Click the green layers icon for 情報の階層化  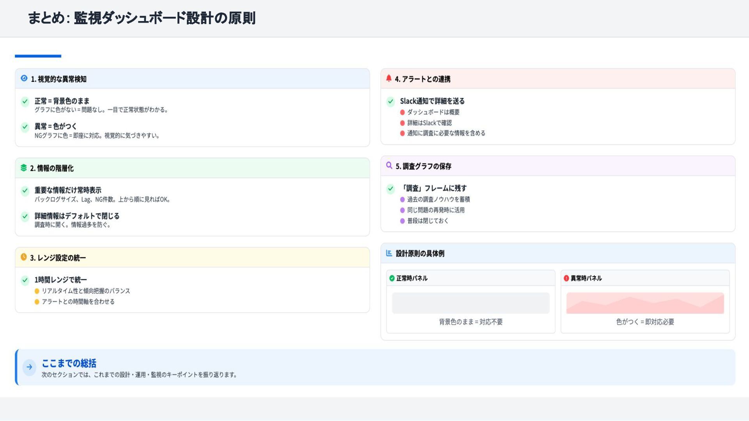point(24,168)
